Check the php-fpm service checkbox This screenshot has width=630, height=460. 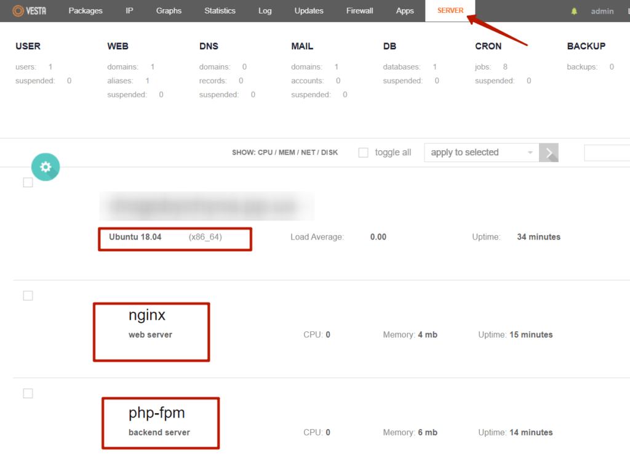tap(28, 393)
